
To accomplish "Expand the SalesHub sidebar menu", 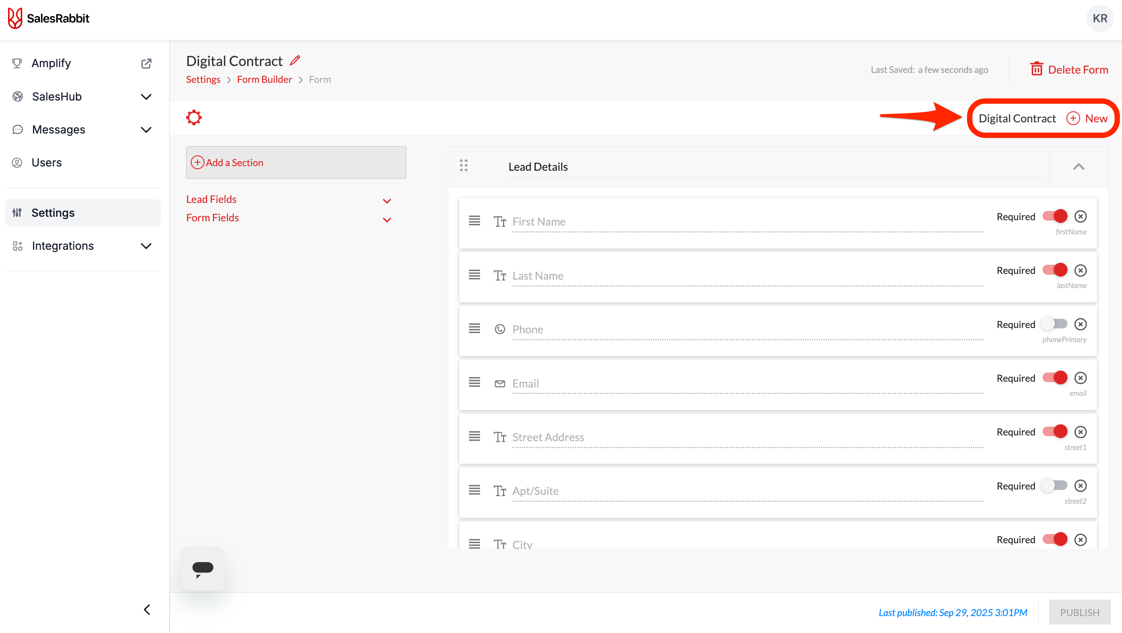I will click(x=146, y=97).
